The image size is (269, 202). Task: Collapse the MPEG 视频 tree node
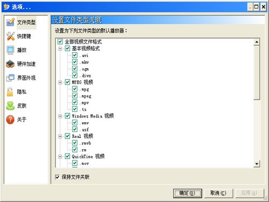pyautogui.click(x=60, y=82)
